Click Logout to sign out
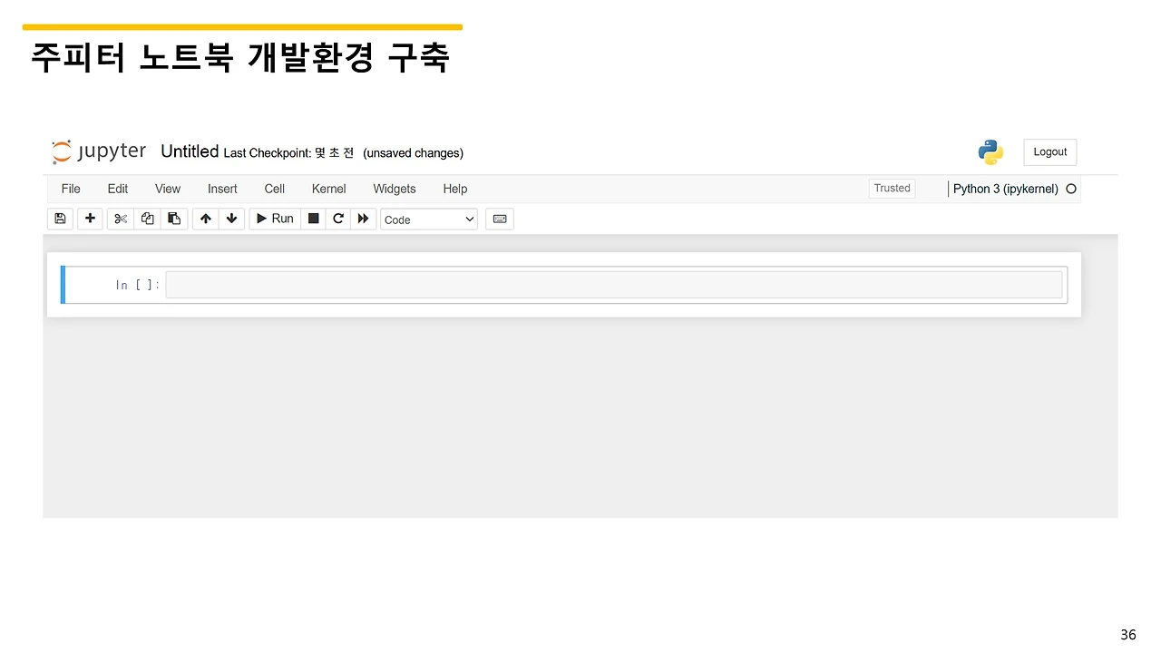1161x653 pixels. click(1049, 151)
